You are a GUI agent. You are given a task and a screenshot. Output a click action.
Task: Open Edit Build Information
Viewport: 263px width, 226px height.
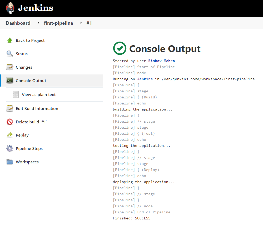point(37,108)
